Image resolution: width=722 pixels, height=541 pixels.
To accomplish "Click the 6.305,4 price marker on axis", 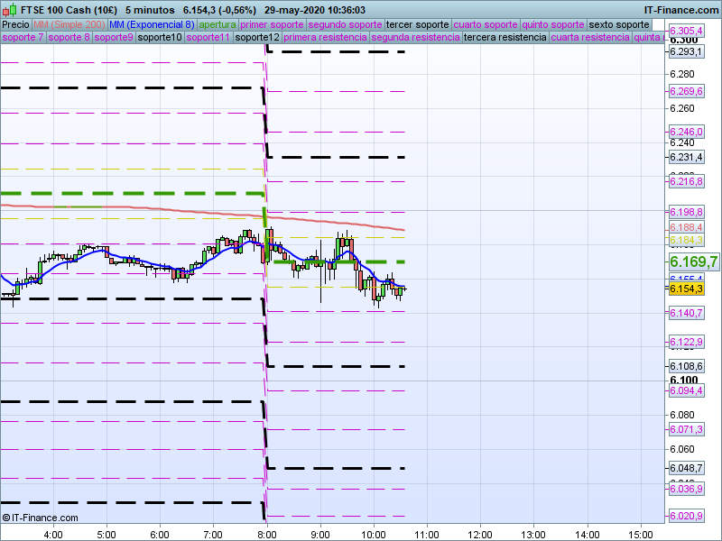I will 686,31.
